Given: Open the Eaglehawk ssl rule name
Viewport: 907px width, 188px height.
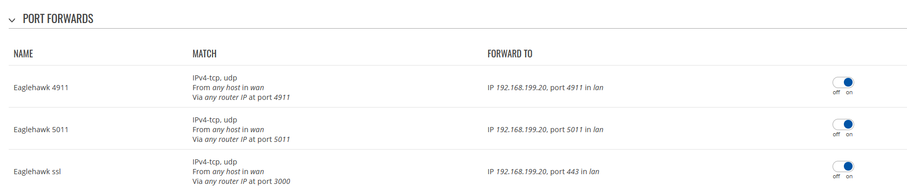Looking at the screenshot, I should [x=37, y=172].
